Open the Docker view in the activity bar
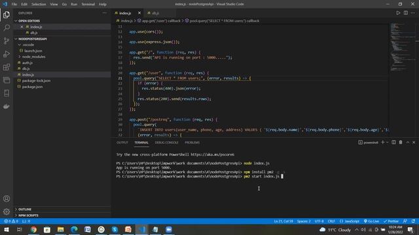419x235 pixels. 7,106
